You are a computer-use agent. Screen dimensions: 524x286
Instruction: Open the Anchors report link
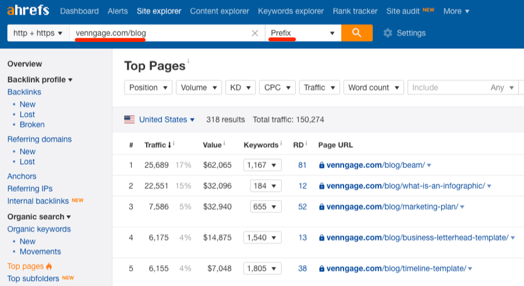pos(22,176)
